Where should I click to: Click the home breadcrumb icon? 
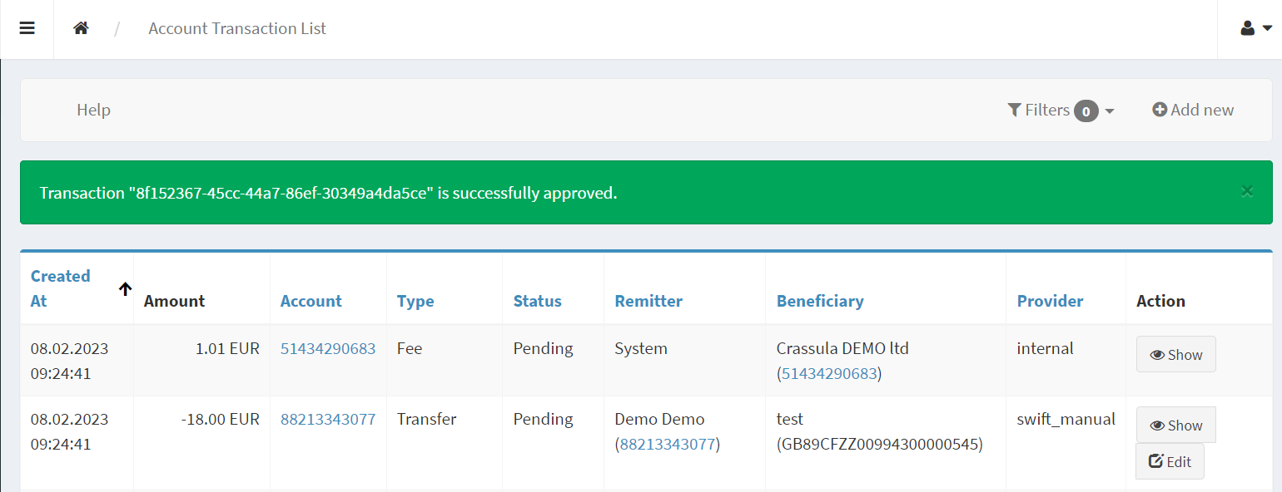(81, 27)
